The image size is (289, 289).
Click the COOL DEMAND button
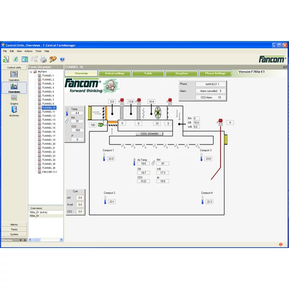coord(150,134)
